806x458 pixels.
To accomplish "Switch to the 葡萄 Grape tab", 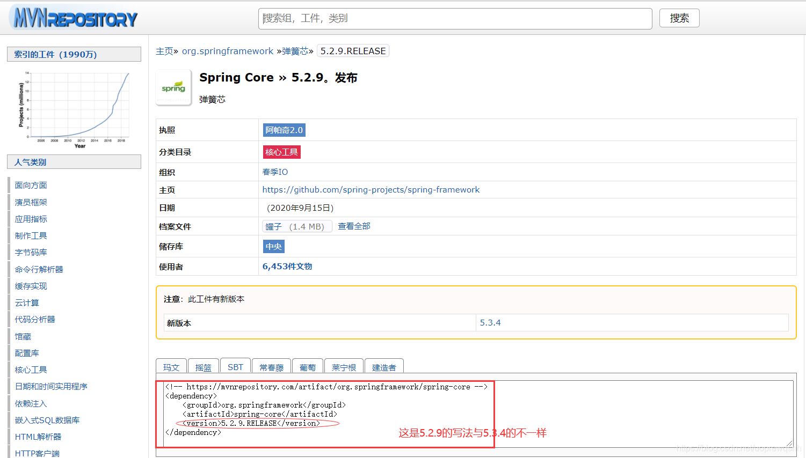I will (x=308, y=367).
